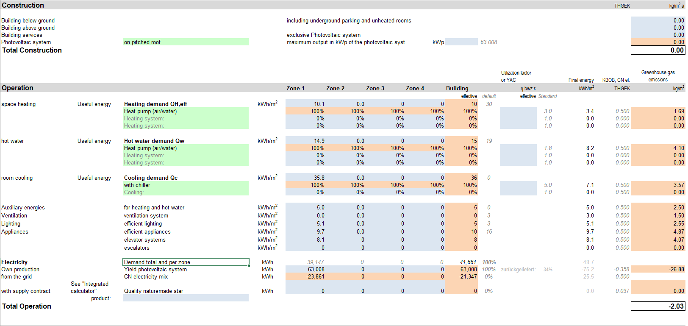Image resolution: width=688 pixels, height=326 pixels.
Task: Select the 'on pitched roof' photovoltaic cell
Action: coord(186,42)
